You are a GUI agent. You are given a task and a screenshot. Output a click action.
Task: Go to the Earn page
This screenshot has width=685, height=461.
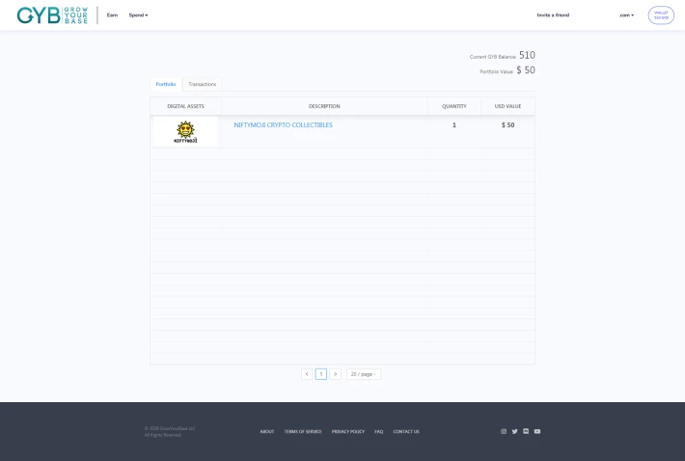pyautogui.click(x=112, y=15)
